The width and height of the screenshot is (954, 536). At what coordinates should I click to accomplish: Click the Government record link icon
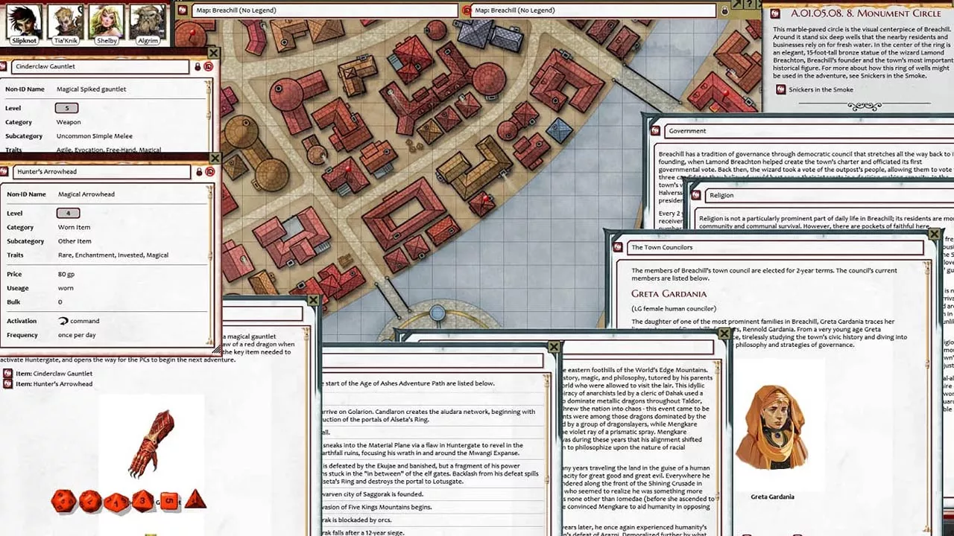655,131
